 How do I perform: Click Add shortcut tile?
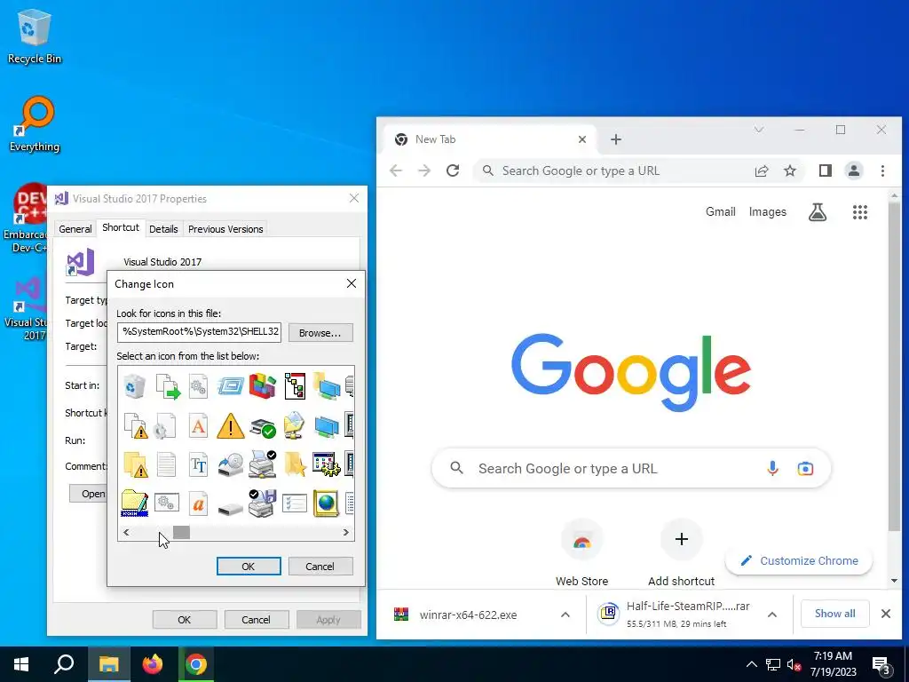(x=681, y=552)
